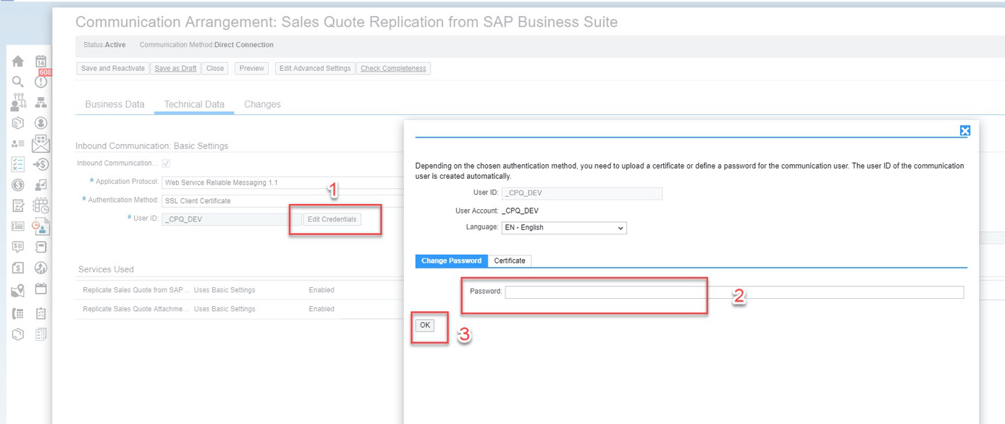Viewport: 1005px width, 424px height.
Task: Select the checklist icon in sidebar
Action: pyautogui.click(x=17, y=164)
